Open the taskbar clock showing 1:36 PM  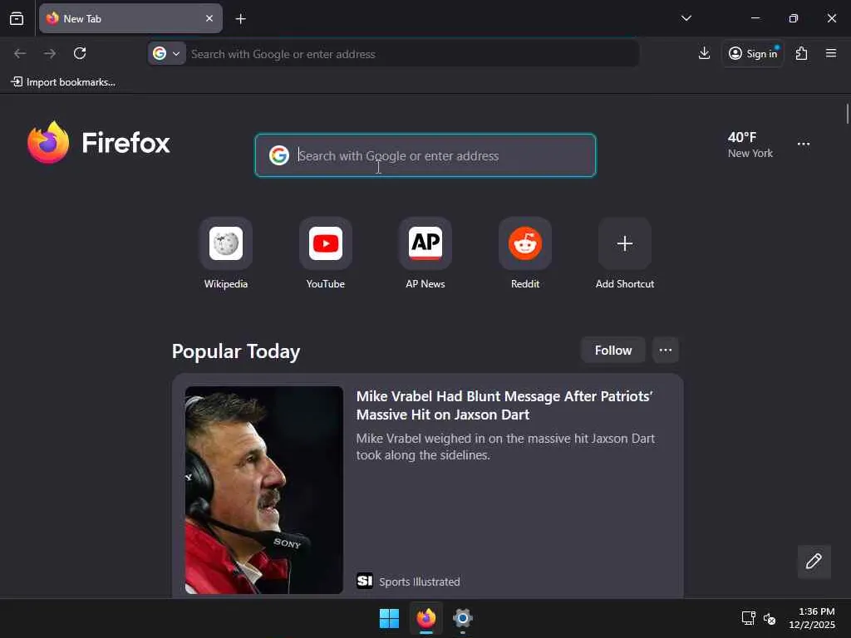pos(812,618)
